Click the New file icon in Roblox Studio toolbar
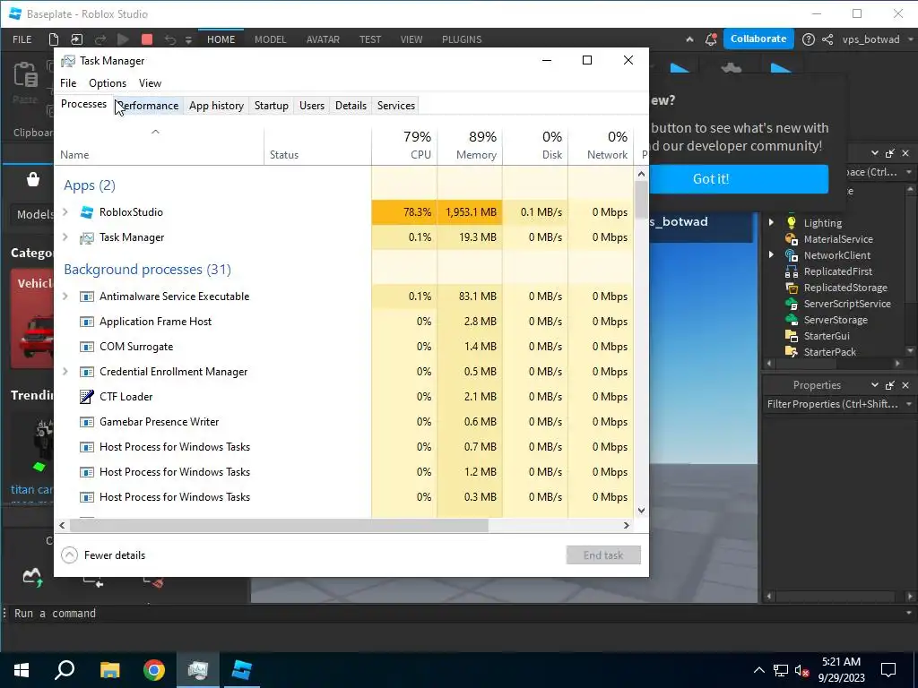 pyautogui.click(x=53, y=39)
